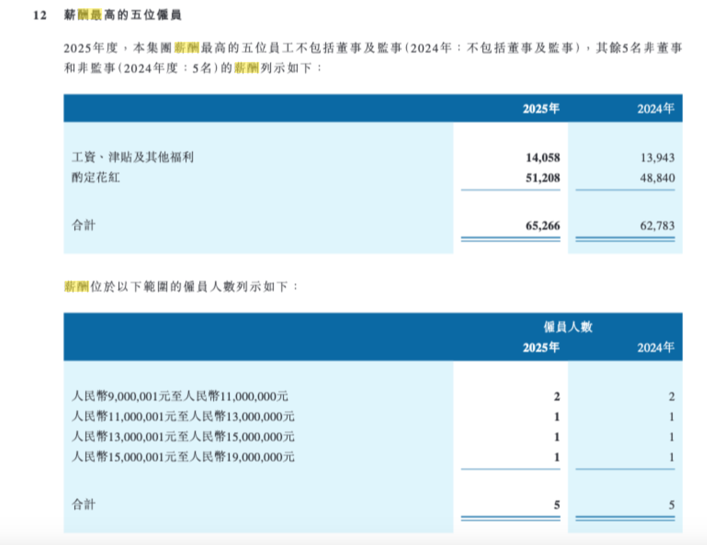Click 2025年 header in first table
707x545 pixels.
[x=541, y=109]
